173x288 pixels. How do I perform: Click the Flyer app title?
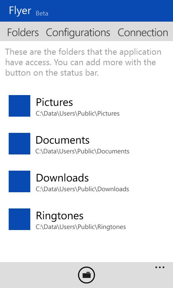20,11
